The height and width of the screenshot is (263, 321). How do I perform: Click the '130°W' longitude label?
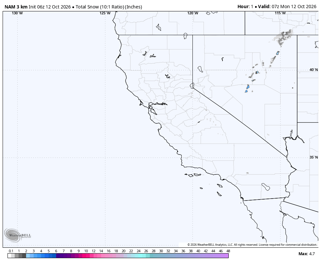17,13
